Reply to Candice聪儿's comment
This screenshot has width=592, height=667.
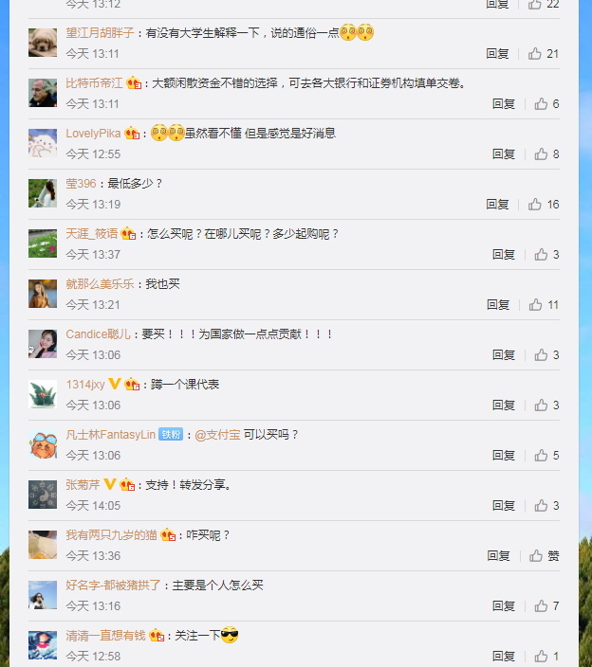(x=504, y=354)
